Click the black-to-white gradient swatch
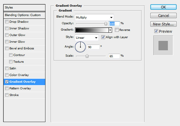 (x=92, y=30)
